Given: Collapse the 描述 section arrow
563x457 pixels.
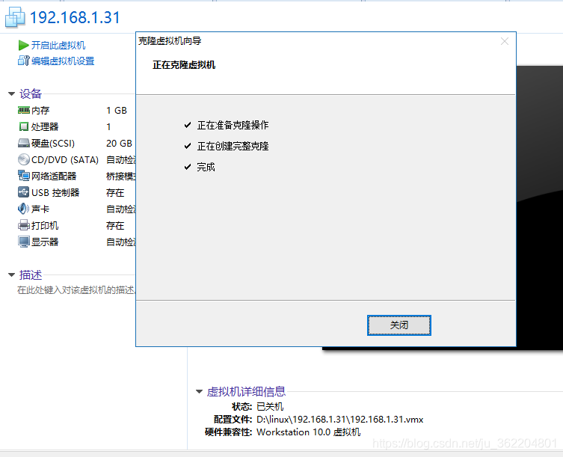Looking at the screenshot, I should pos(11,275).
